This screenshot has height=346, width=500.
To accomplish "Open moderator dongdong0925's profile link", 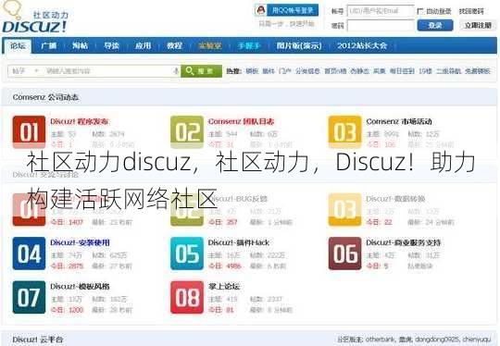I will coord(436,340).
